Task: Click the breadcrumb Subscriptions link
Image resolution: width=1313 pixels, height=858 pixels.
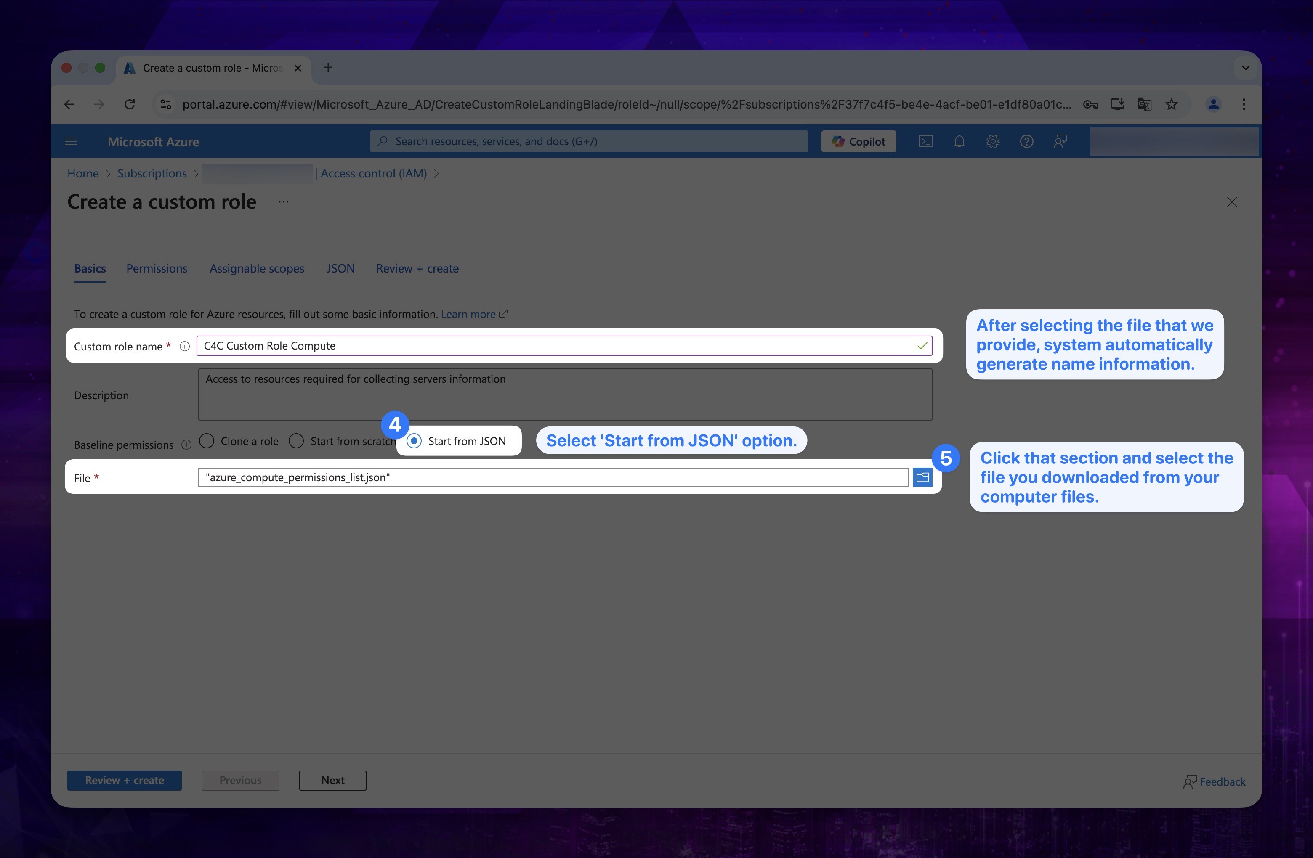Action: pyautogui.click(x=152, y=172)
